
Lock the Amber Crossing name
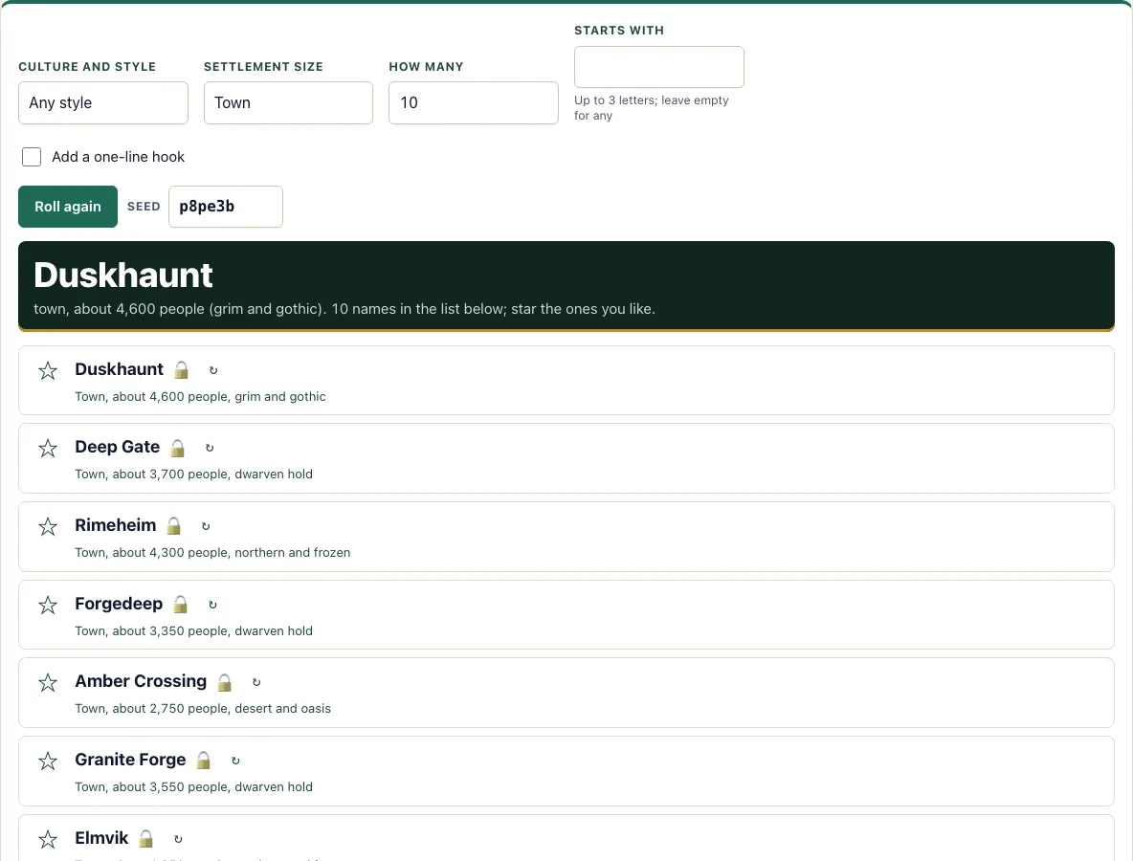pos(225,682)
